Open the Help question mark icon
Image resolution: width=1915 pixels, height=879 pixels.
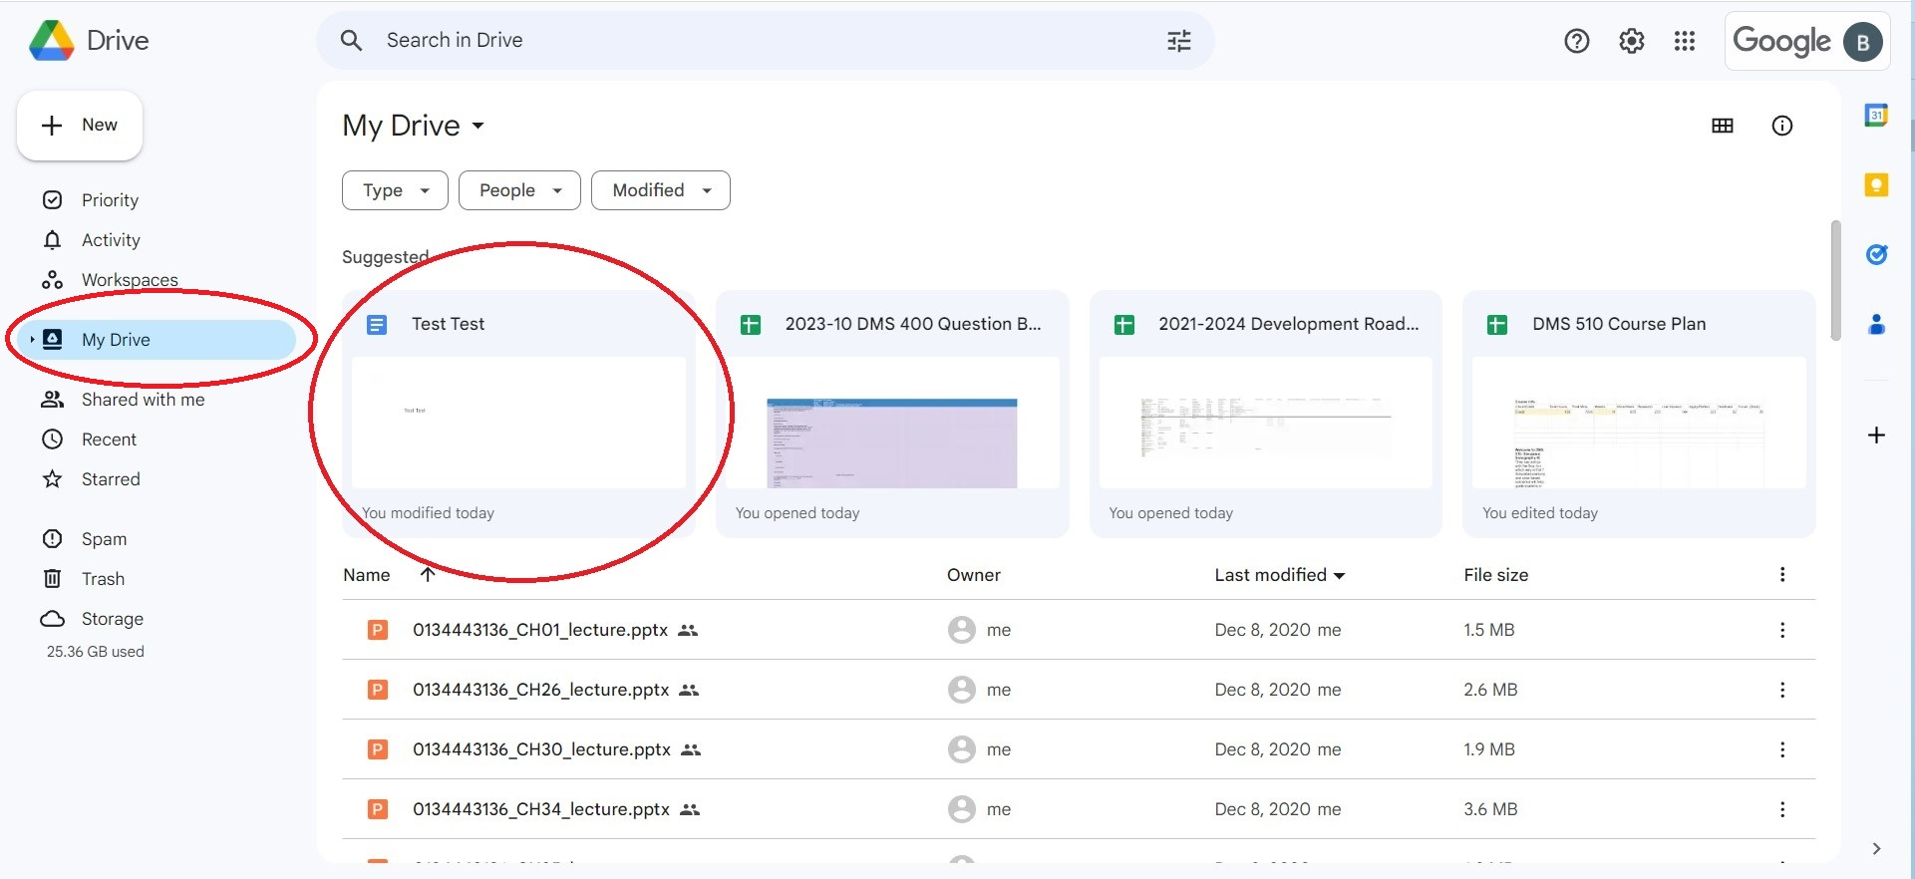(1576, 41)
